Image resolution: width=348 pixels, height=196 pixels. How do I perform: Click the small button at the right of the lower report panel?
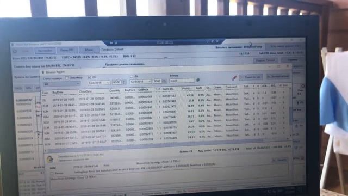(x=280, y=160)
